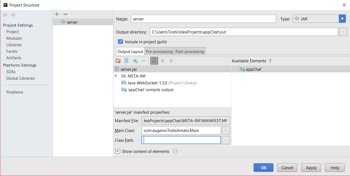Create an archive in the output layout
This screenshot has height=176, width=350.
(x=126, y=61)
